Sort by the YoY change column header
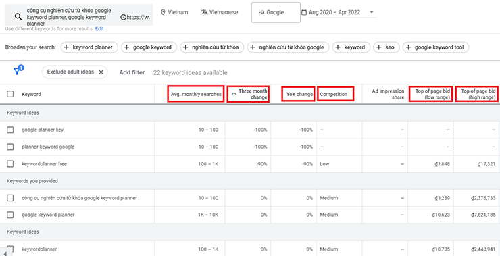The image size is (500, 256). [299, 94]
